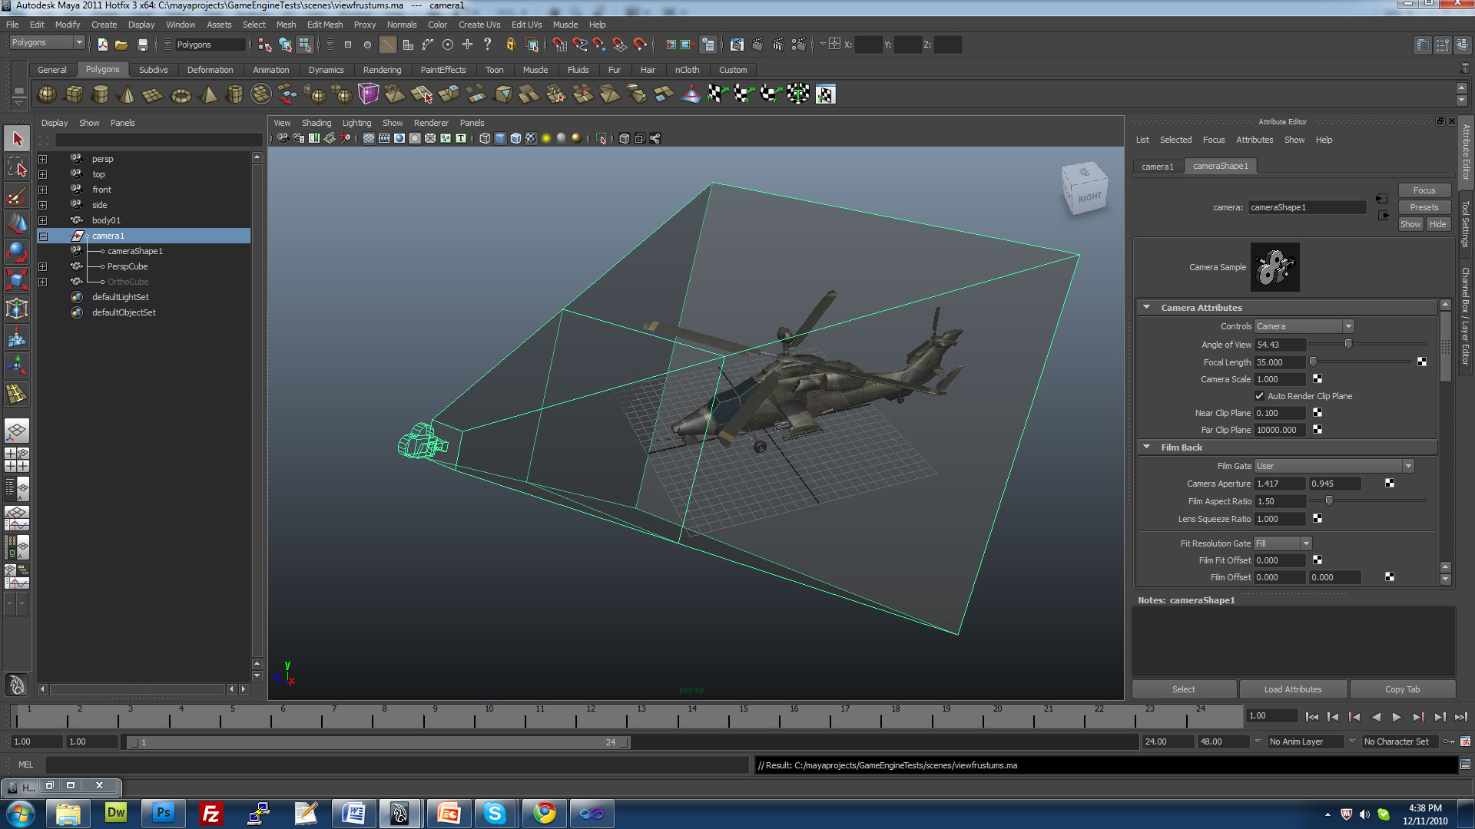Create a polygon cube from shelf
This screenshot has height=829, width=1475.
pos(74,94)
